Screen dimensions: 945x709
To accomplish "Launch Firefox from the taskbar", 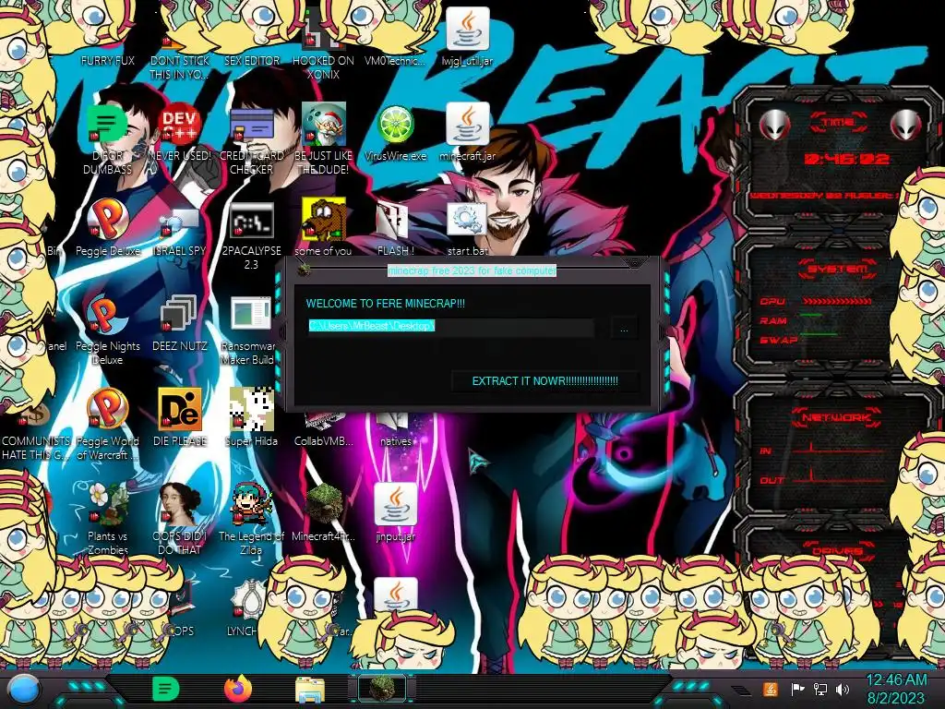I will point(238,689).
